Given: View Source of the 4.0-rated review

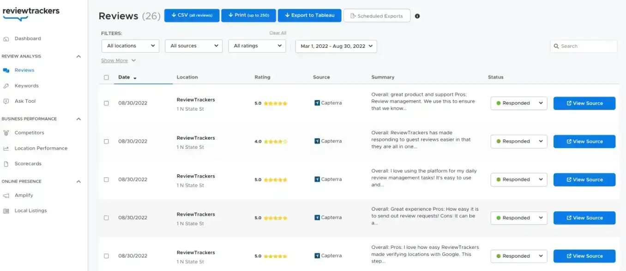Looking at the screenshot, I should [x=584, y=141].
